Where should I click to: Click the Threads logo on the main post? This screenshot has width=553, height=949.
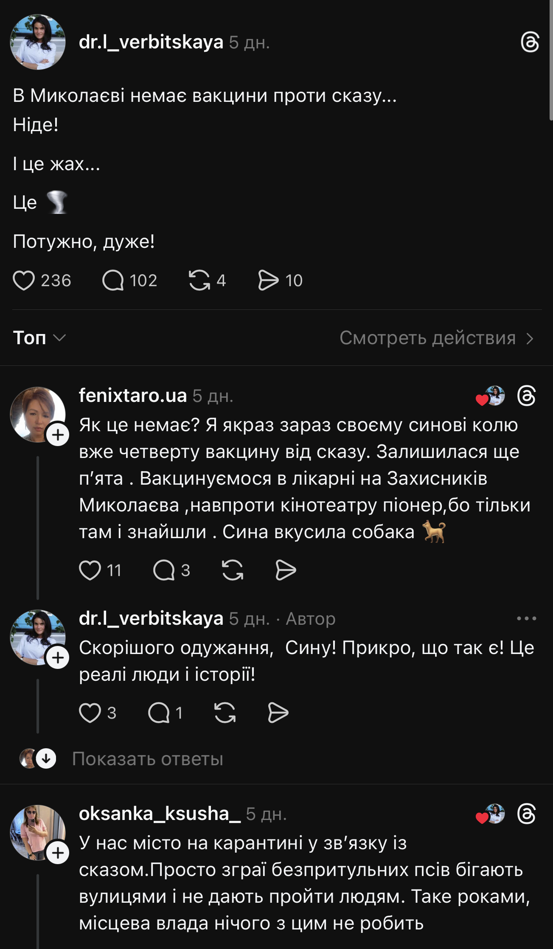530,42
